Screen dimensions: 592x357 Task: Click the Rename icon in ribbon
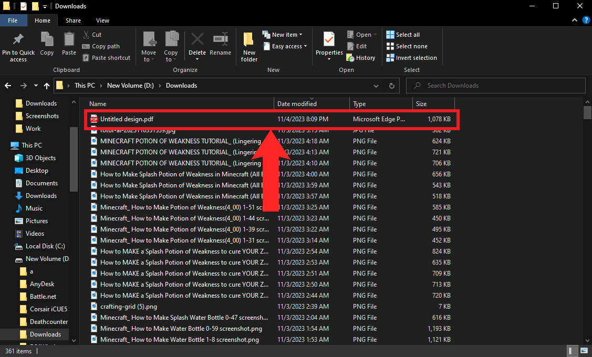tap(220, 40)
